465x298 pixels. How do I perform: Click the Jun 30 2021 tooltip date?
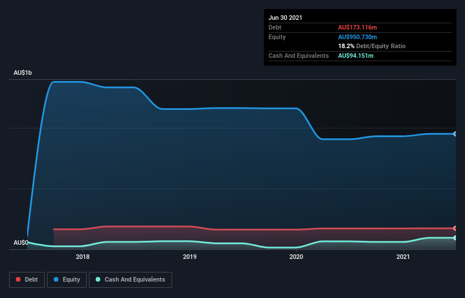click(x=285, y=18)
